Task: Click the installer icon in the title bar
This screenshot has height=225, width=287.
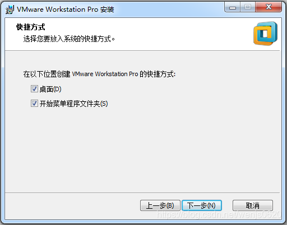Action: (10, 10)
